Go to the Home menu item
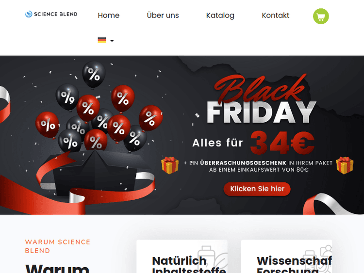Image resolution: width=364 pixels, height=273 pixels. click(108, 16)
